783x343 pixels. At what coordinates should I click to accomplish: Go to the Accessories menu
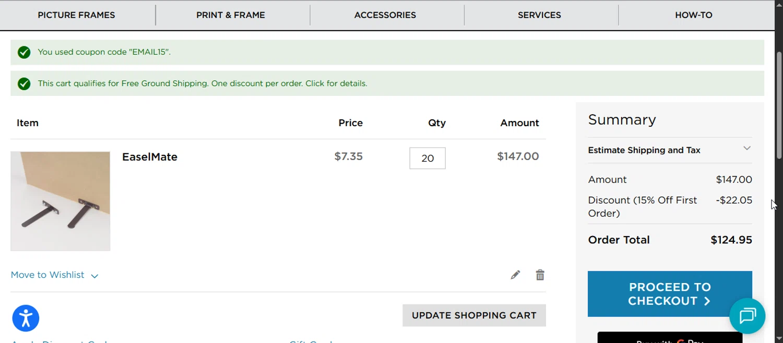[385, 15]
